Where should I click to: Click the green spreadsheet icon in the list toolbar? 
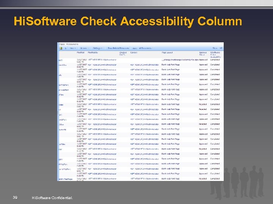[61, 48]
